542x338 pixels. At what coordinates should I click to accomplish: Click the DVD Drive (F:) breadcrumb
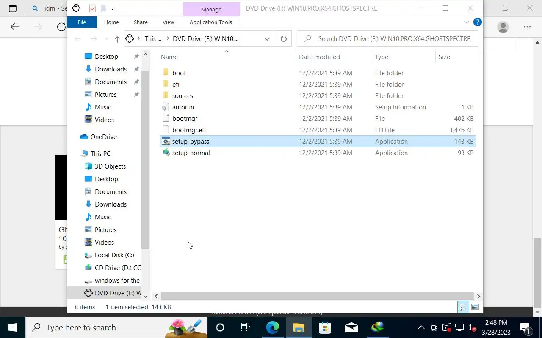click(205, 38)
